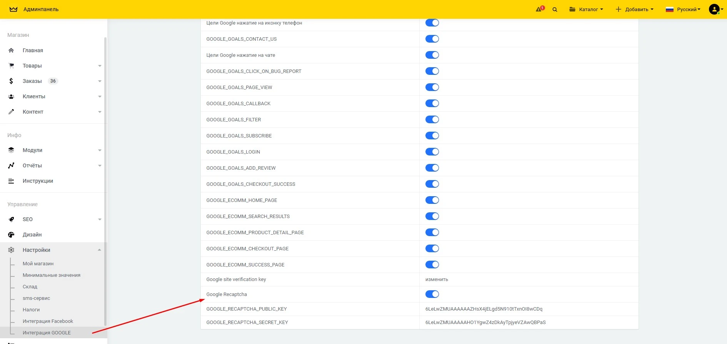Click the palette icon beside Дизайн
Screen dimensions: 727x344
pyautogui.click(x=11, y=235)
